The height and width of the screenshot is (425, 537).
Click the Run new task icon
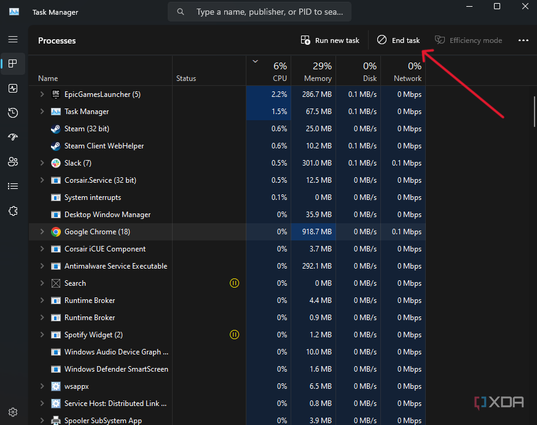305,40
